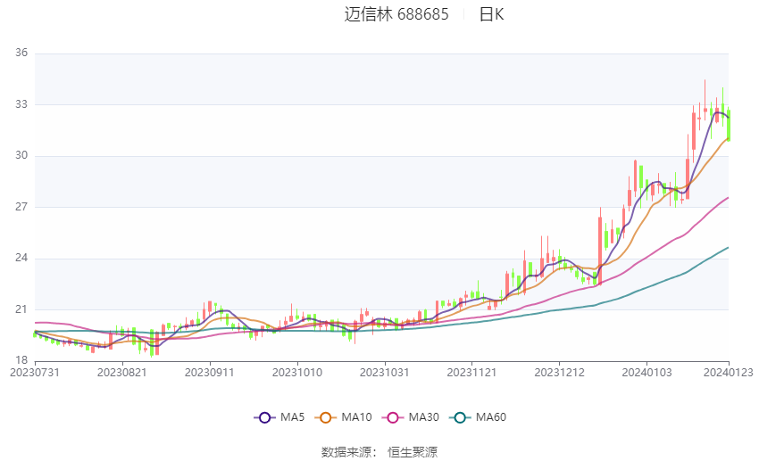Click y-axis value 21

[21, 309]
